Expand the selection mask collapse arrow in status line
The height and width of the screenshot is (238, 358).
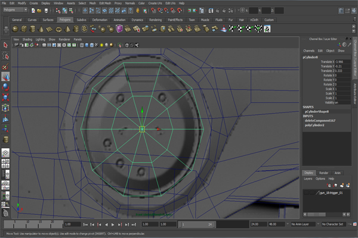point(79,11)
